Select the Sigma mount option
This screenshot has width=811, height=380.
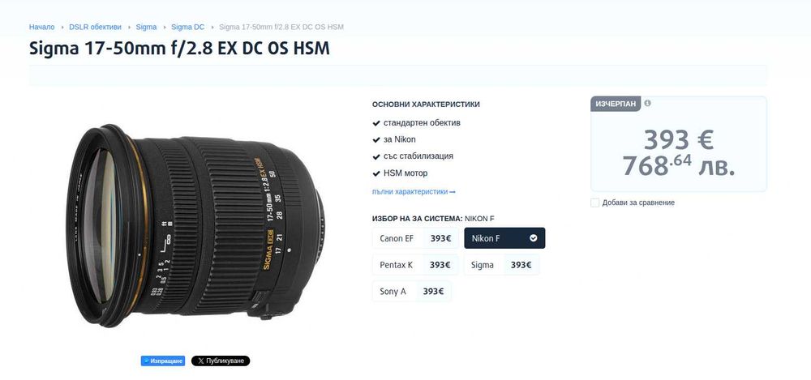point(501,265)
